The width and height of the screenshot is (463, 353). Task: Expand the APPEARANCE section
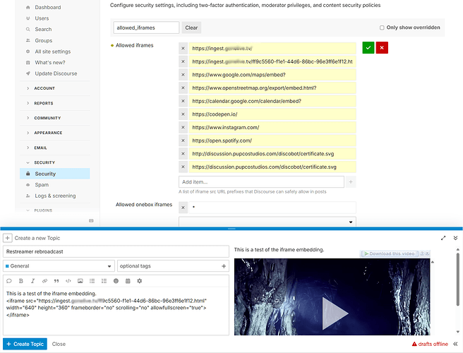click(x=48, y=133)
